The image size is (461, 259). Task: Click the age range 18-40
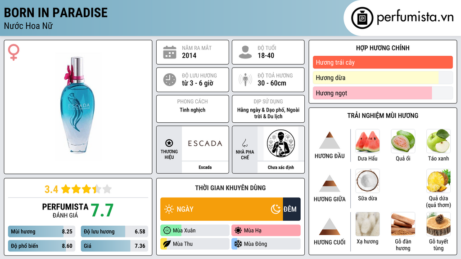(x=266, y=55)
